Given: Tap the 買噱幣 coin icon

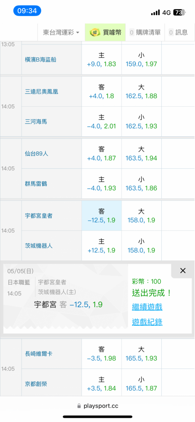Looking at the screenshot, I should point(94,32).
